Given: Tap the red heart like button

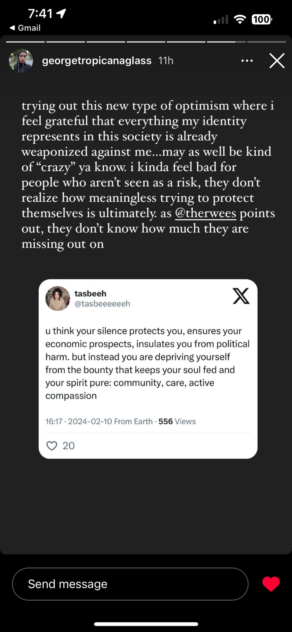Looking at the screenshot, I should [271, 584].
